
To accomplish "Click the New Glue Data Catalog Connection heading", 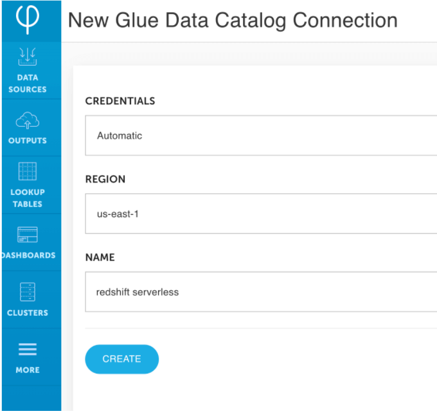I will [233, 21].
